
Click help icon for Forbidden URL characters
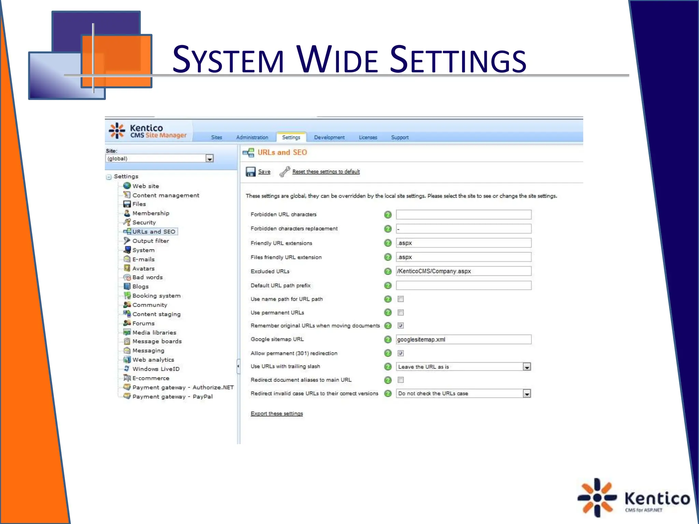[388, 215]
